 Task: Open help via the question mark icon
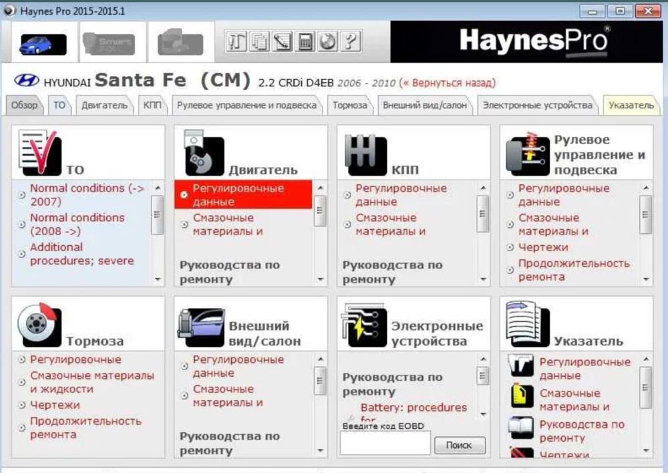tap(351, 42)
